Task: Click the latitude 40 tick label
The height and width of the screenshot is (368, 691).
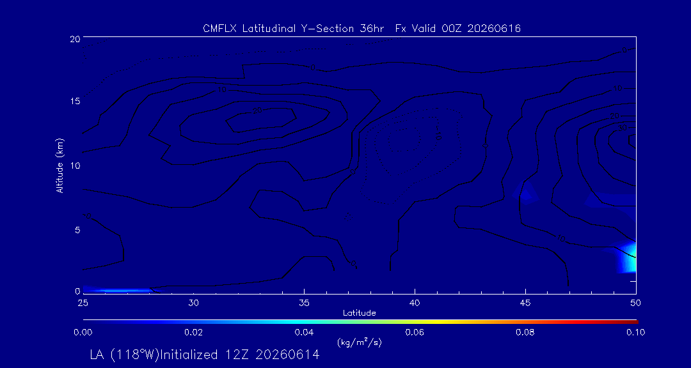Action: point(415,303)
